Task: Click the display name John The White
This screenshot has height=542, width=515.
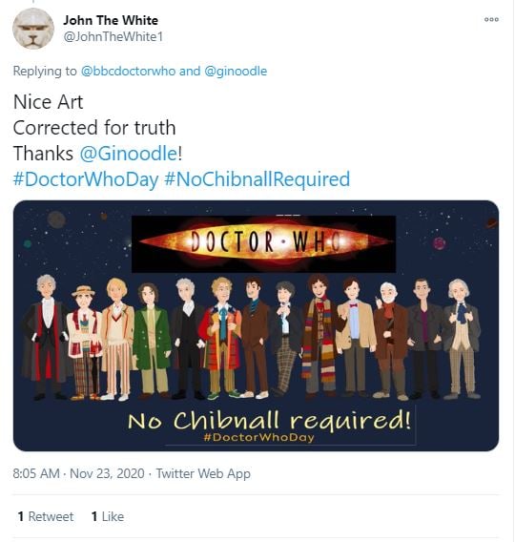Action: click(111, 20)
